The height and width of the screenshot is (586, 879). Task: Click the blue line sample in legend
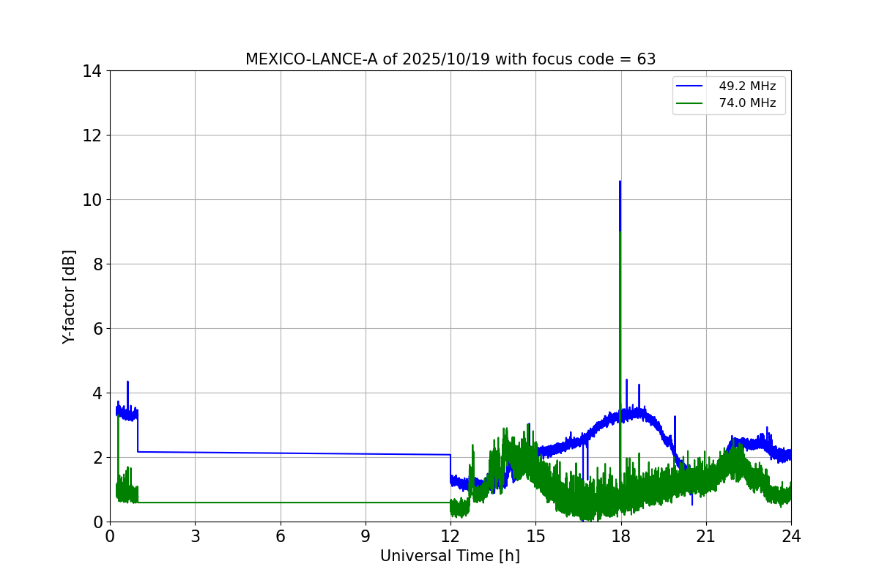691,86
